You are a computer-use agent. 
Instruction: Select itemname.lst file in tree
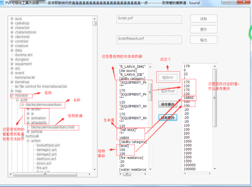(25, 78)
